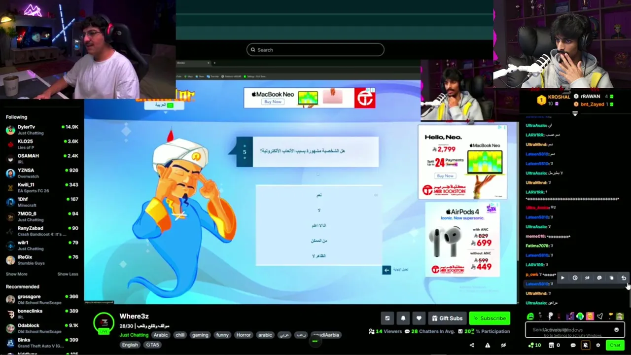Select the English tag
The height and width of the screenshot is (355, 631).
(130, 345)
